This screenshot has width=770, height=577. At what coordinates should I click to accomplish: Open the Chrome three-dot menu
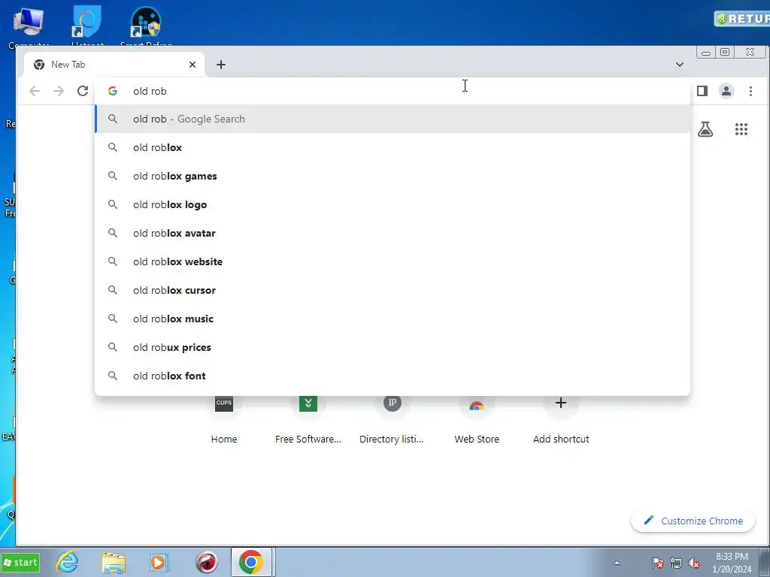click(750, 91)
